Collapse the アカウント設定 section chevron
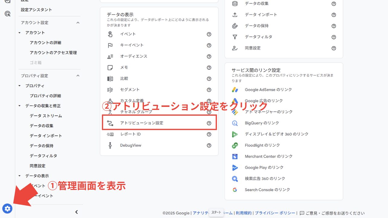Screen dimensions: 388x218 pos(78,23)
